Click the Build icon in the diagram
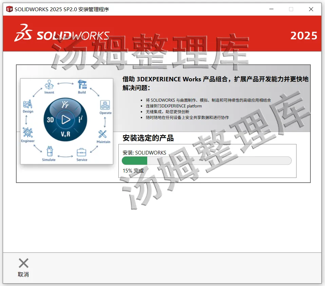 82,84
